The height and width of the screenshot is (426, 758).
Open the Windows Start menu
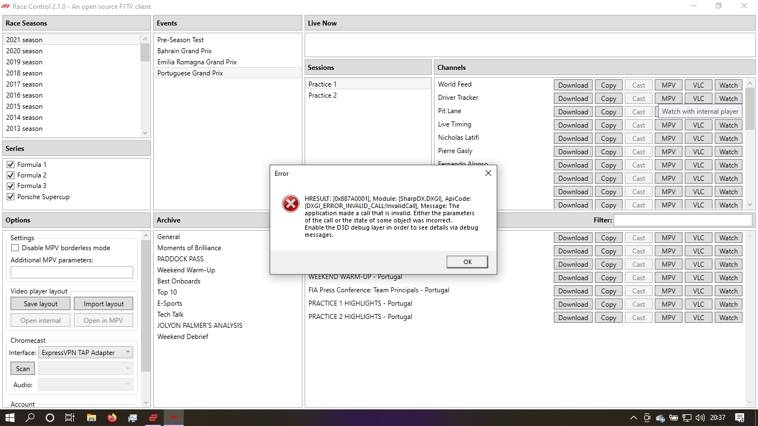click(x=10, y=418)
